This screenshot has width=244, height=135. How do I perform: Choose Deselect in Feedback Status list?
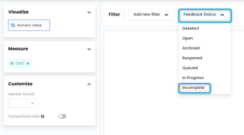tap(191, 28)
